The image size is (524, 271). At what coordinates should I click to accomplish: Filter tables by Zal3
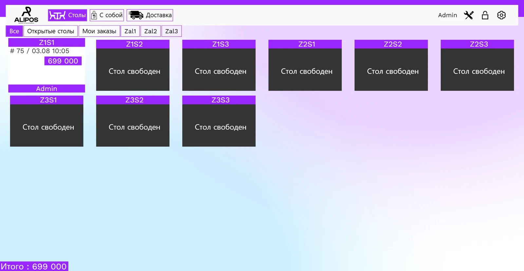point(171,31)
